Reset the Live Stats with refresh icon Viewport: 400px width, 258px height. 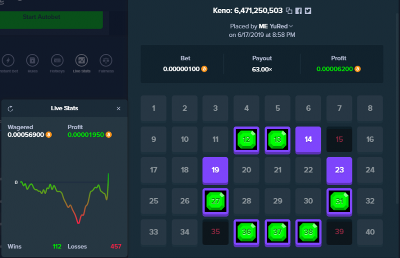10,109
